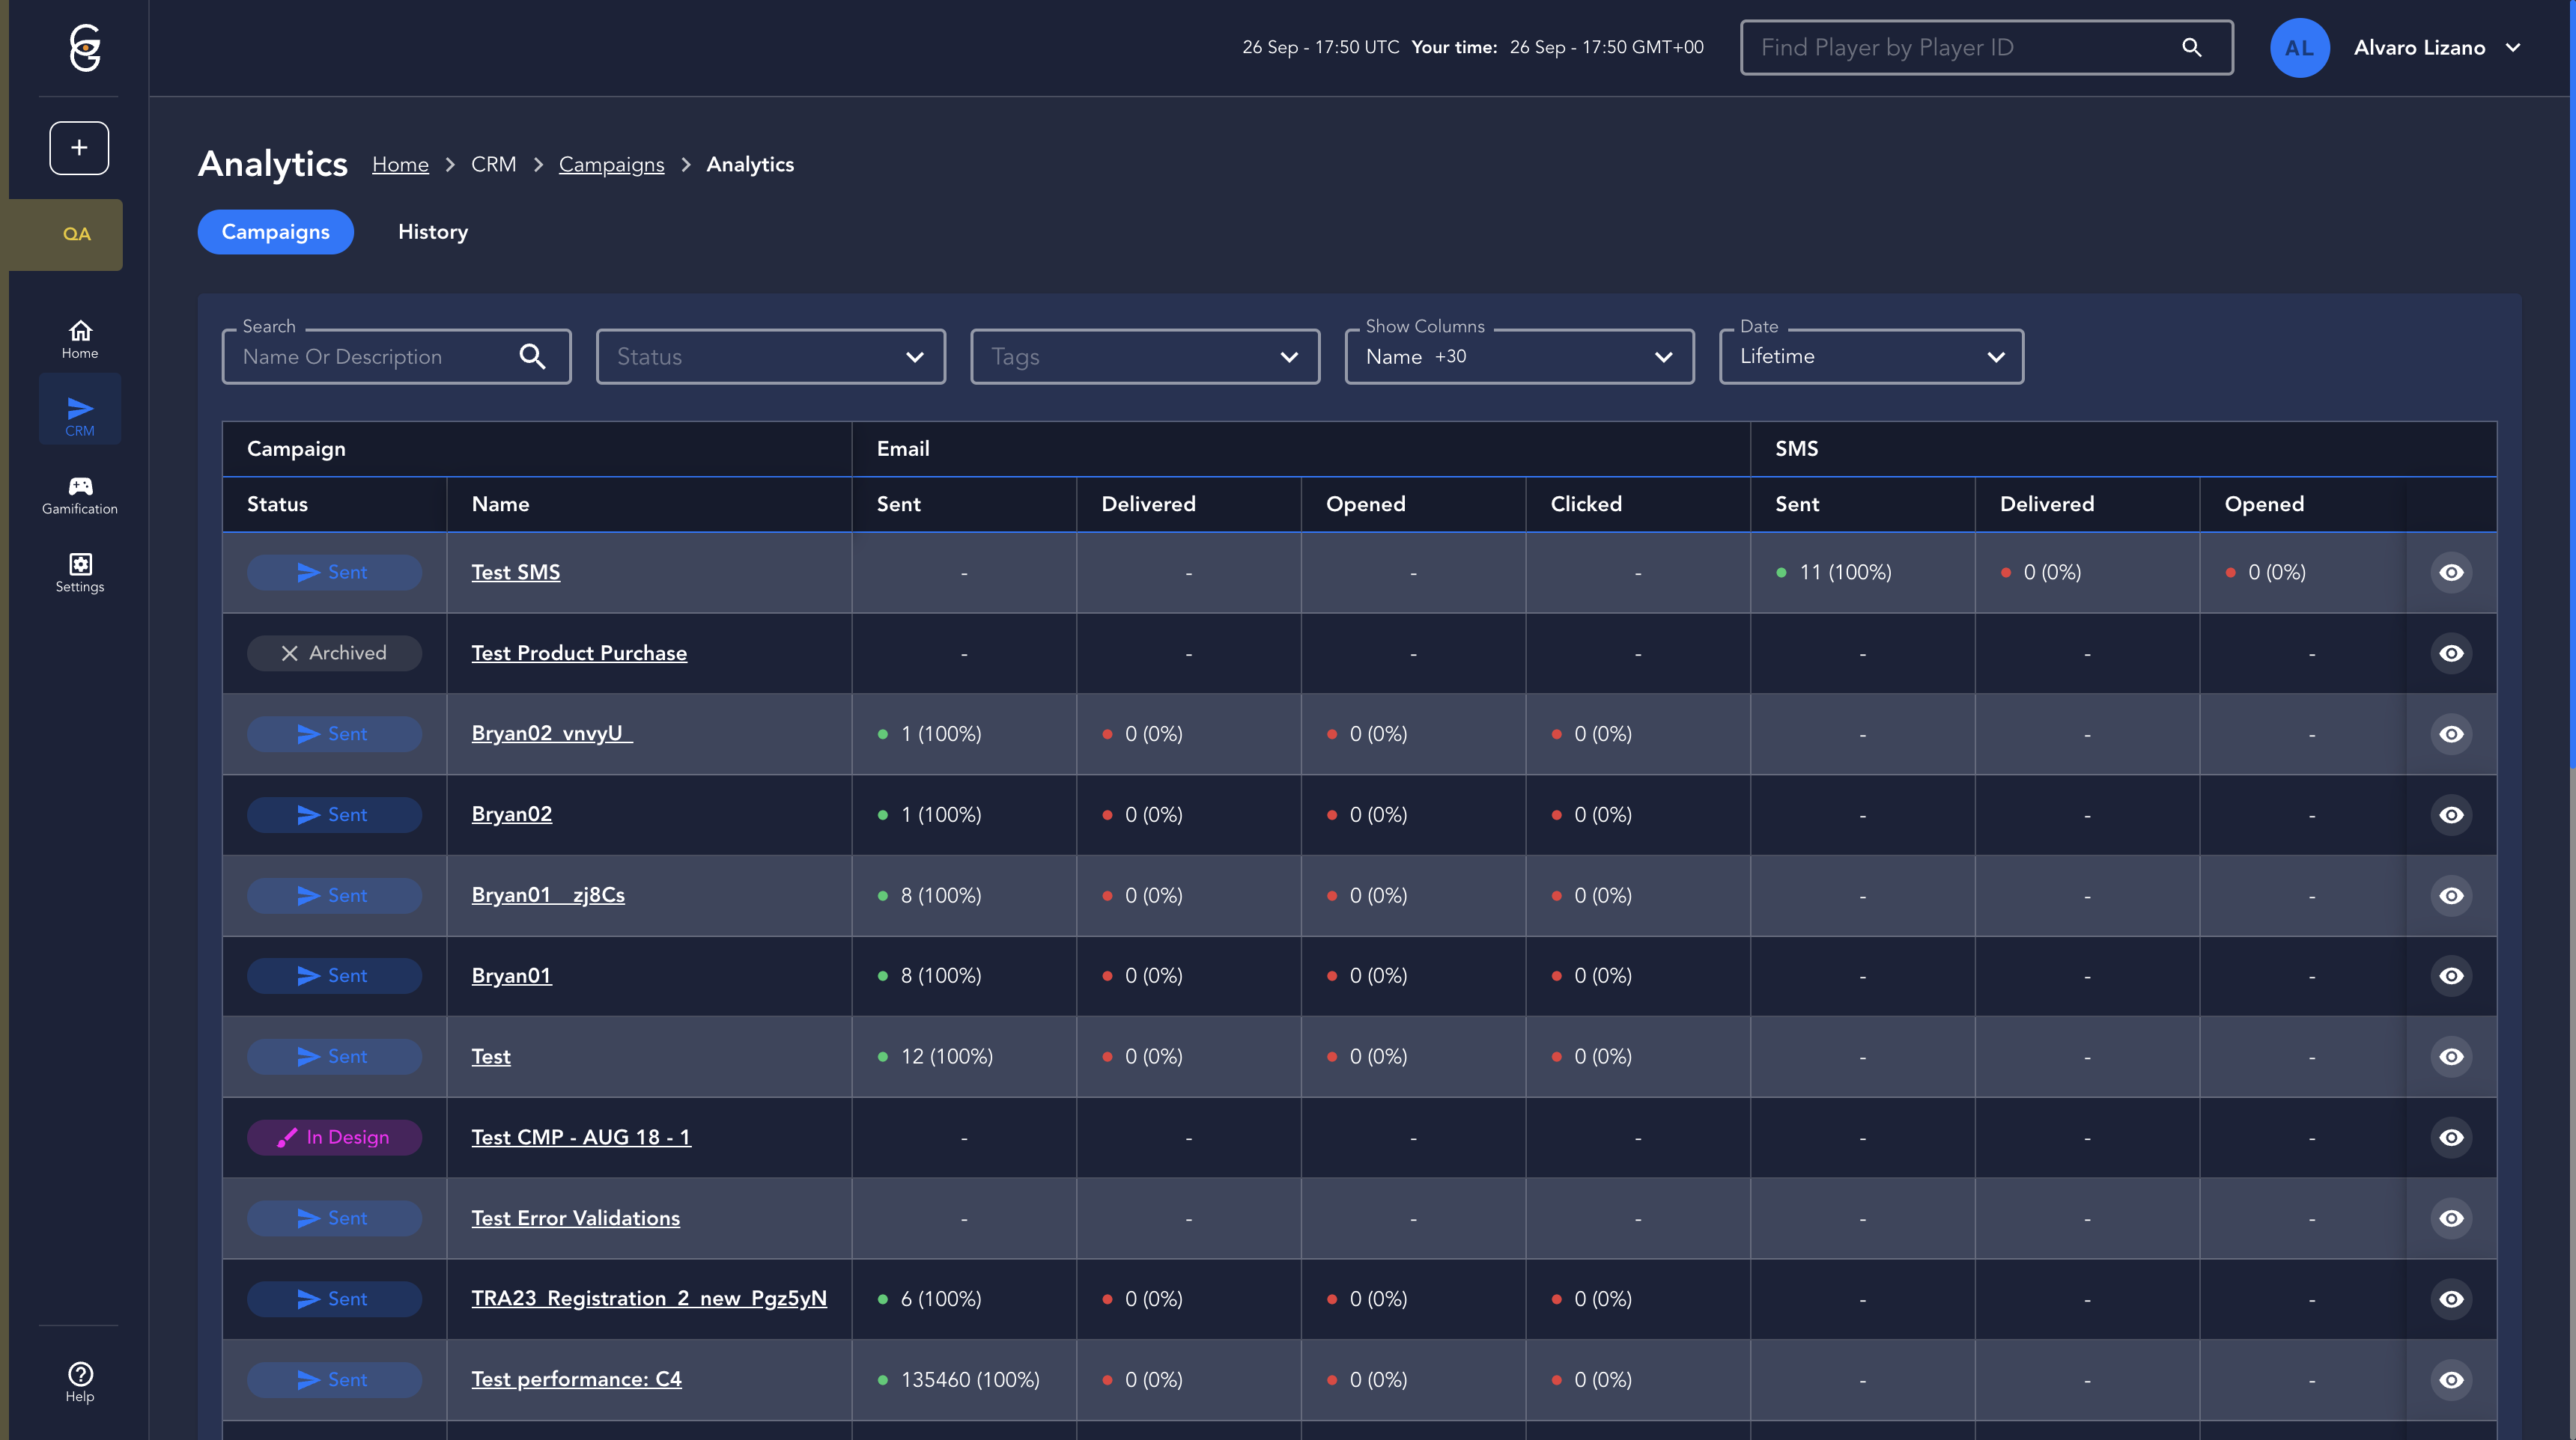The width and height of the screenshot is (2576, 1440).
Task: Click the campaign search magnifier icon
Action: [x=532, y=357]
